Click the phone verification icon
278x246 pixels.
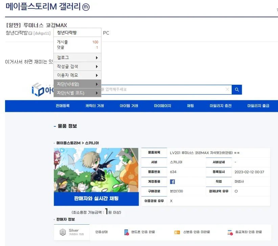click(126, 232)
